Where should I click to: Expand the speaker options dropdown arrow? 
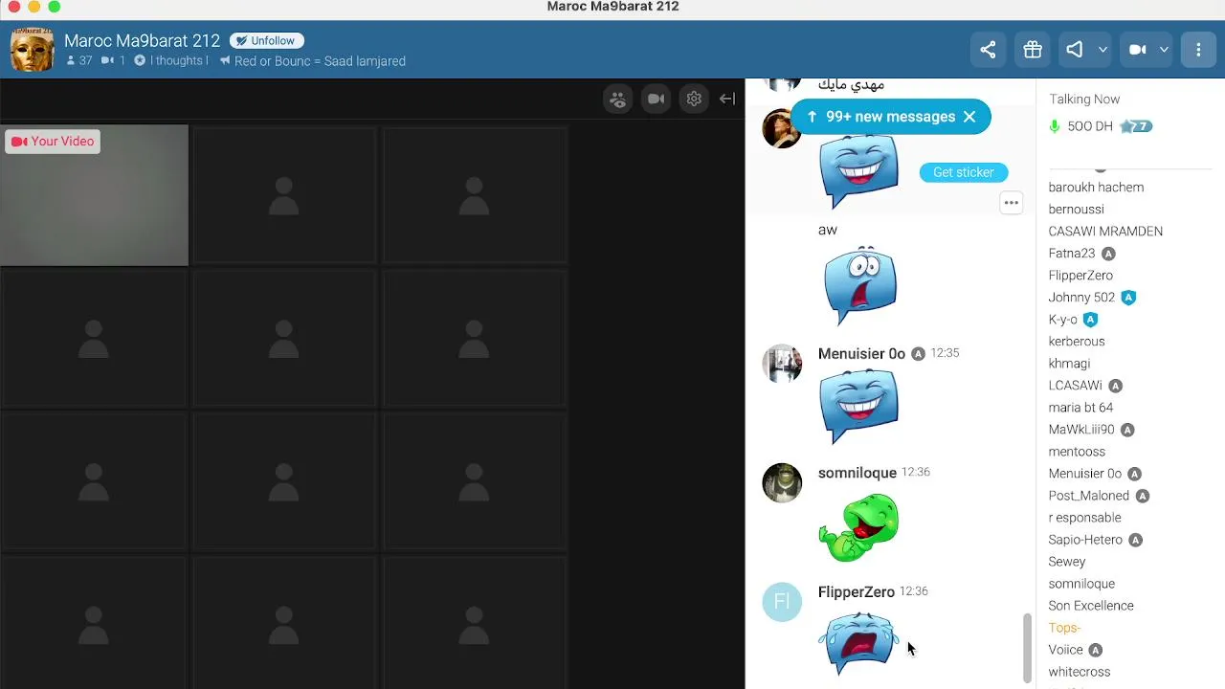pos(1102,50)
